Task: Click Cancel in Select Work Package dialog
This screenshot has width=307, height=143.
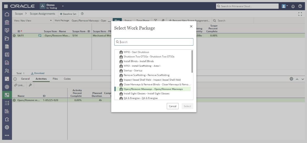Action: (172, 106)
